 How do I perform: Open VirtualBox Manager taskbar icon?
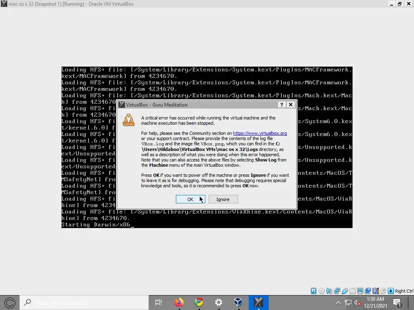pos(238,302)
